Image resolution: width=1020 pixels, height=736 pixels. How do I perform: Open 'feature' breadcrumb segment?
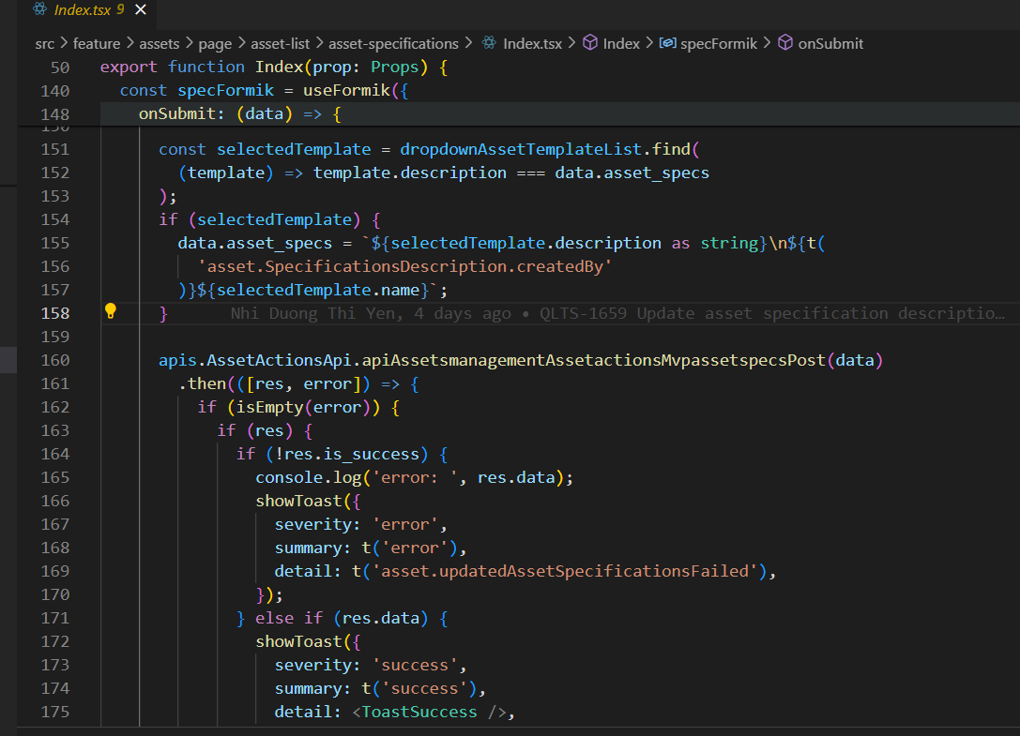click(x=97, y=43)
